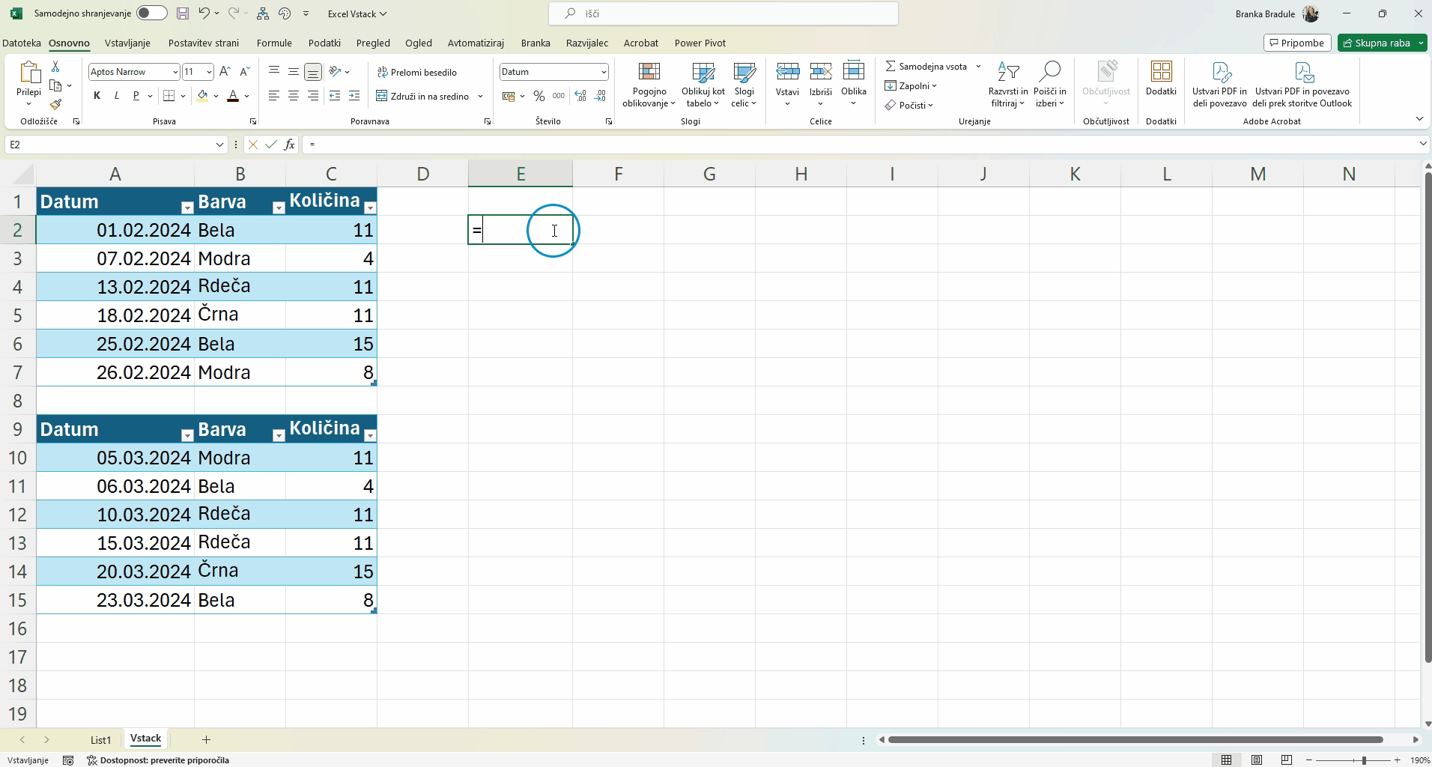
Task: Toggle Samodejno shranjevanje autosave switch
Action: 151,13
